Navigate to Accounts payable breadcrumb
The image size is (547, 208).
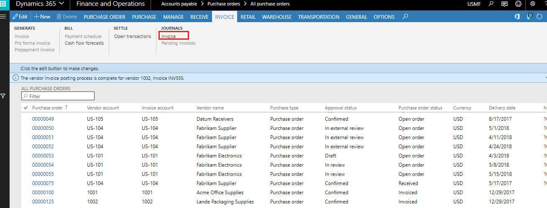[x=179, y=4]
